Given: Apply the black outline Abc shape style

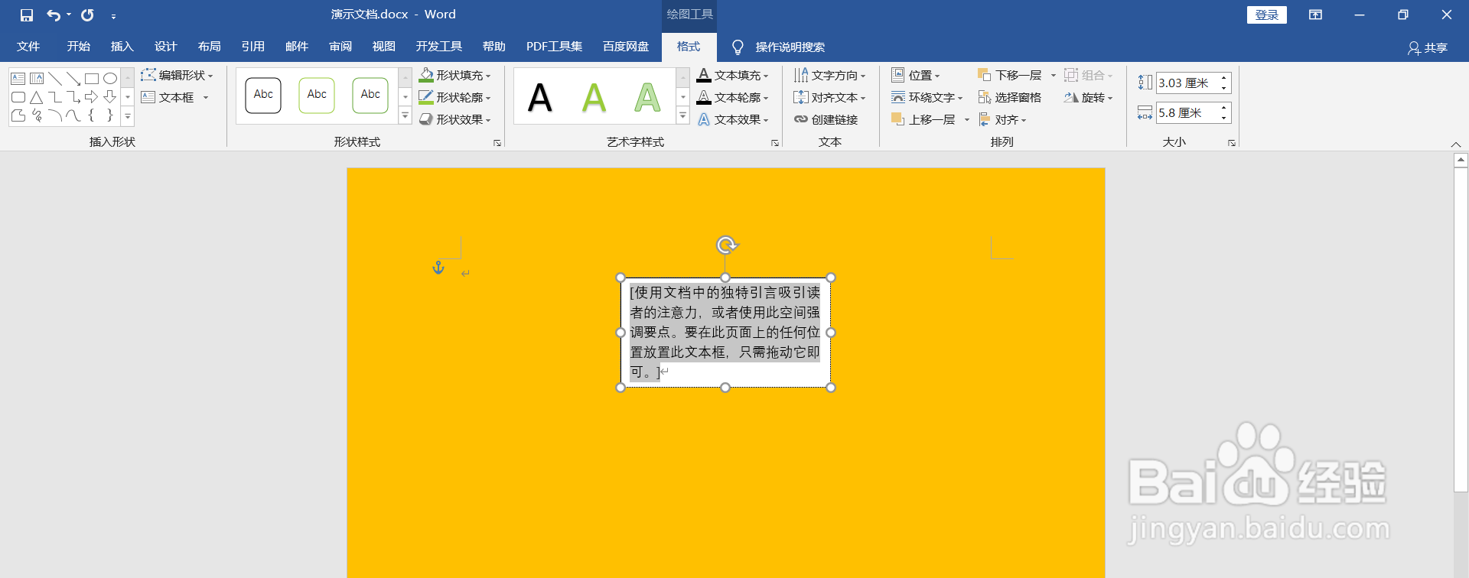Looking at the screenshot, I should pyautogui.click(x=263, y=96).
